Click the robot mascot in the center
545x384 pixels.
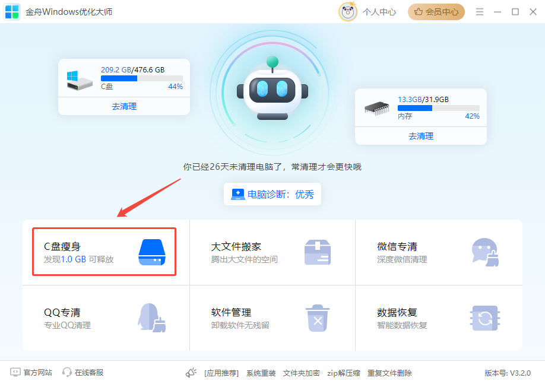(x=272, y=89)
